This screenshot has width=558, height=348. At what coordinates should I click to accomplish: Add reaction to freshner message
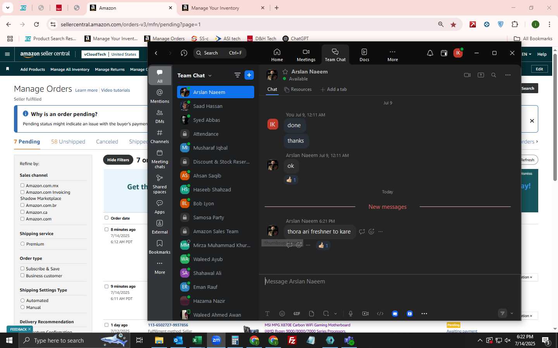click(371, 232)
